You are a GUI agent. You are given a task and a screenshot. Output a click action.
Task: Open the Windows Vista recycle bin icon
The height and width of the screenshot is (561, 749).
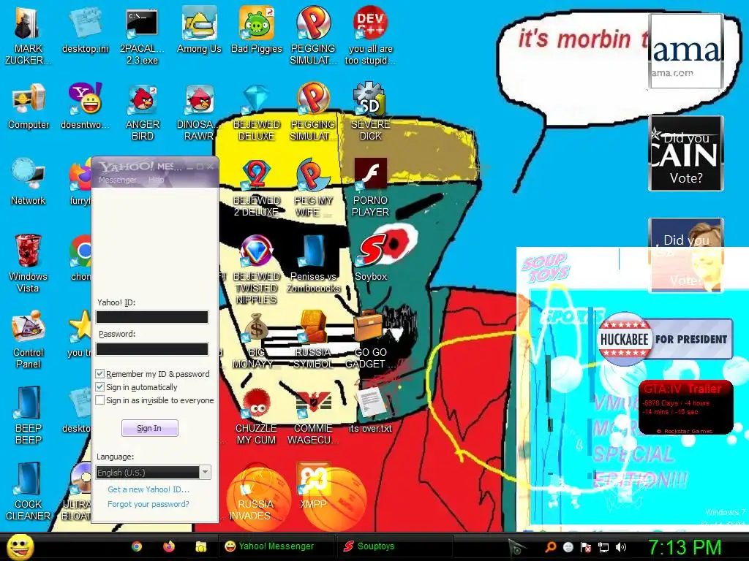click(29, 263)
